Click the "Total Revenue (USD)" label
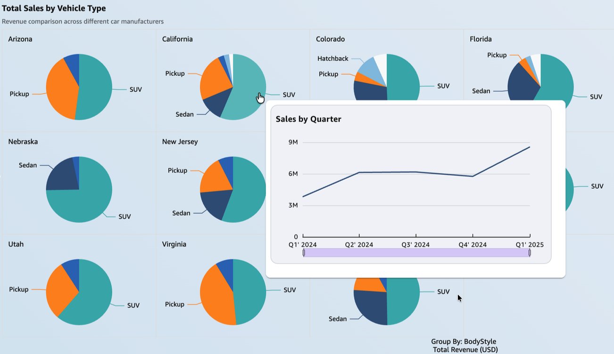The width and height of the screenshot is (614, 354). 465,350
